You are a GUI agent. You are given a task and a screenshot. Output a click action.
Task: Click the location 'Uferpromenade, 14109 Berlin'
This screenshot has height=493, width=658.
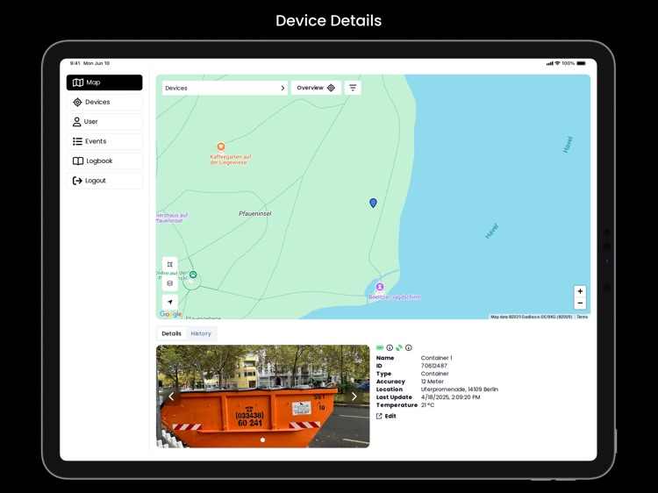pyautogui.click(x=460, y=389)
